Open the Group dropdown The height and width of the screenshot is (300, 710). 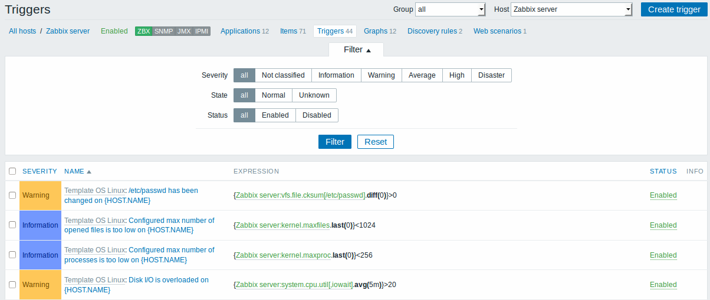click(x=450, y=9)
